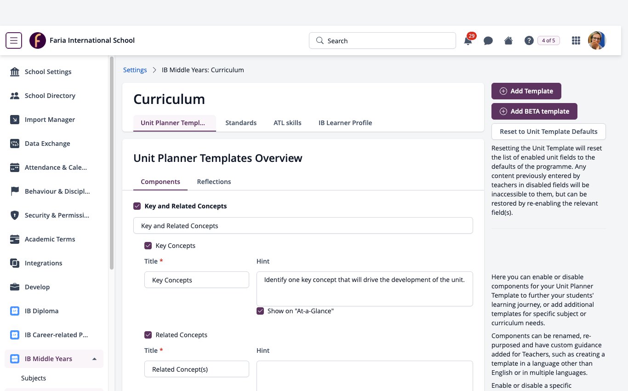This screenshot has height=391, width=628.
Task: Click the School Settings bank icon
Action: [15, 72]
